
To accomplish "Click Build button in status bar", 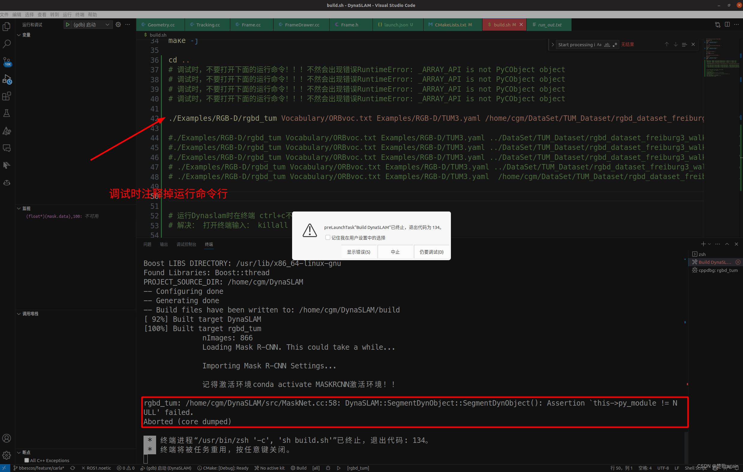I will tap(298, 468).
